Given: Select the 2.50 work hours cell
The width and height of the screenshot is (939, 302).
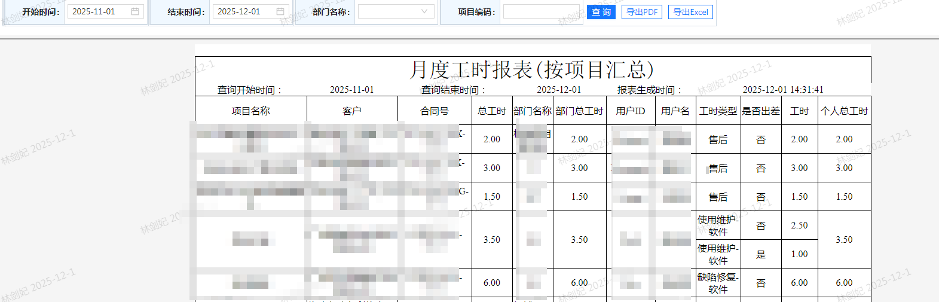Looking at the screenshot, I should point(799,225).
